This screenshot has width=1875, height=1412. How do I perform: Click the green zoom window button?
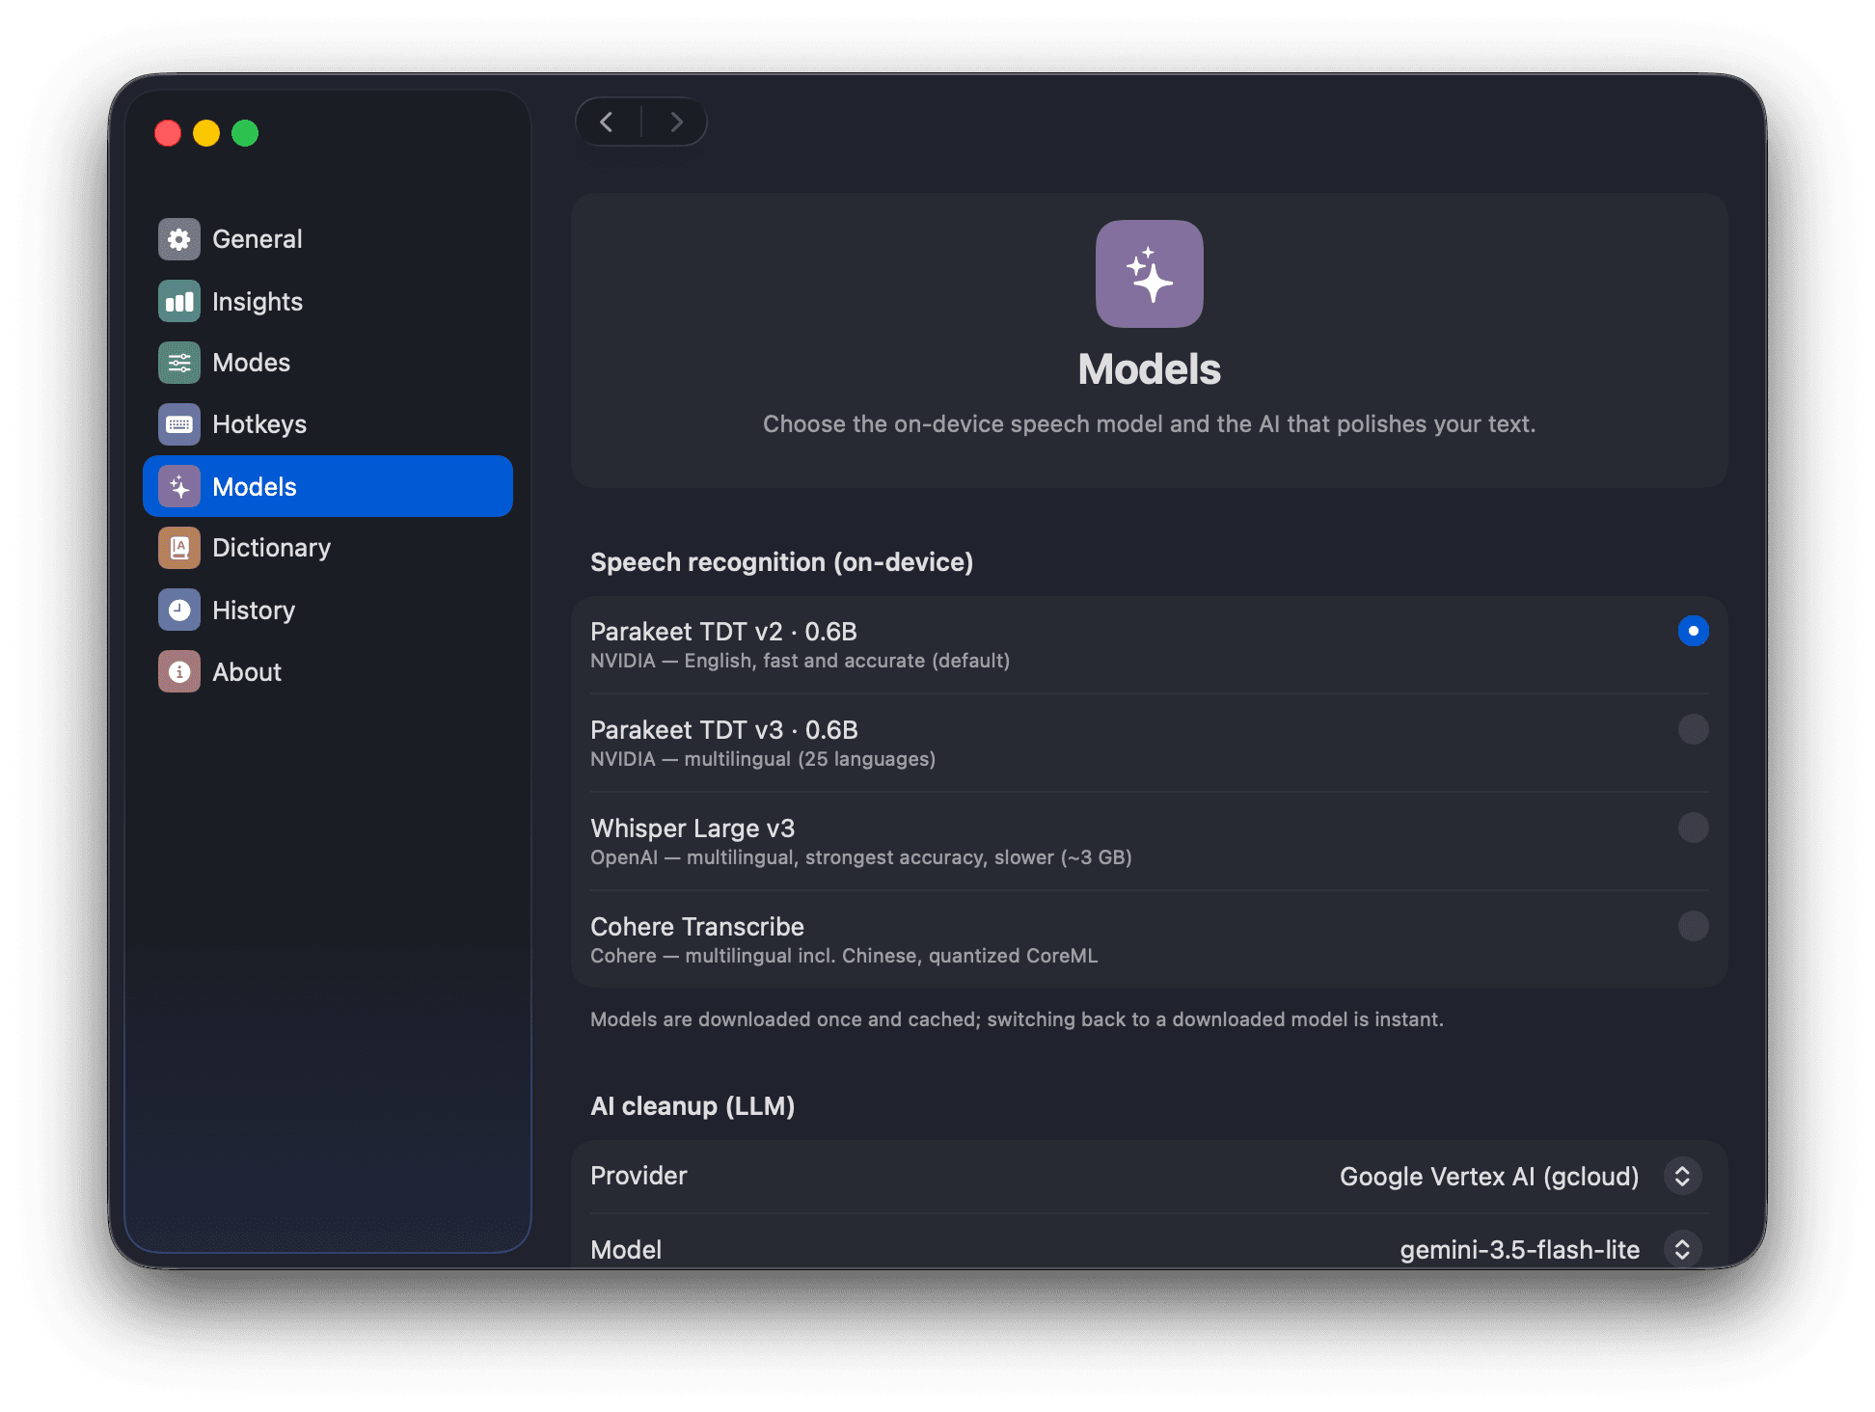[245, 133]
